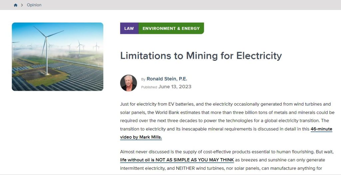341x175 pixels.
Task: Click the home icon in the breadcrumb
Action: [x=15, y=5]
